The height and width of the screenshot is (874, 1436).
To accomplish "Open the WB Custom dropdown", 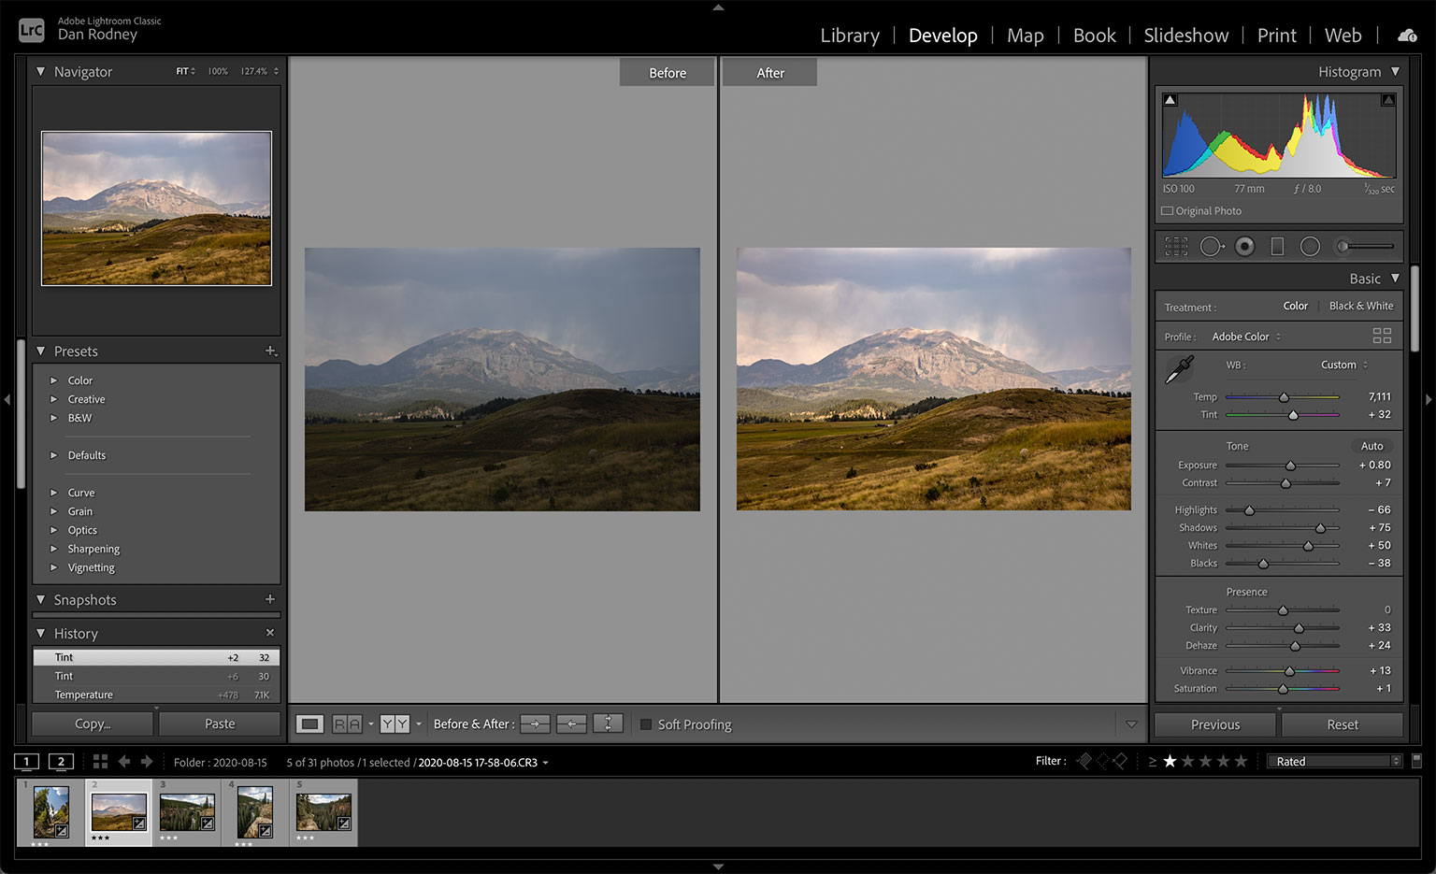I will [x=1344, y=365].
